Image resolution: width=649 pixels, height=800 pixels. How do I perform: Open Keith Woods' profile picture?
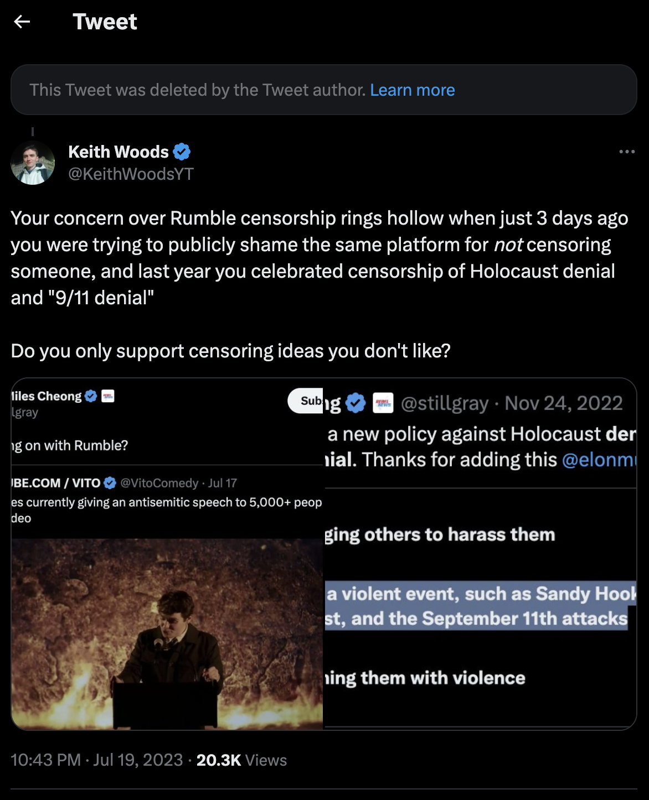click(33, 163)
